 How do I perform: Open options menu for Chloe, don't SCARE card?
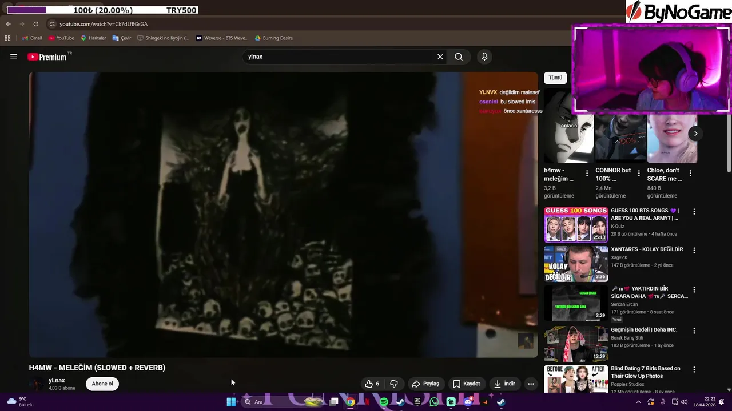pyautogui.click(x=690, y=173)
